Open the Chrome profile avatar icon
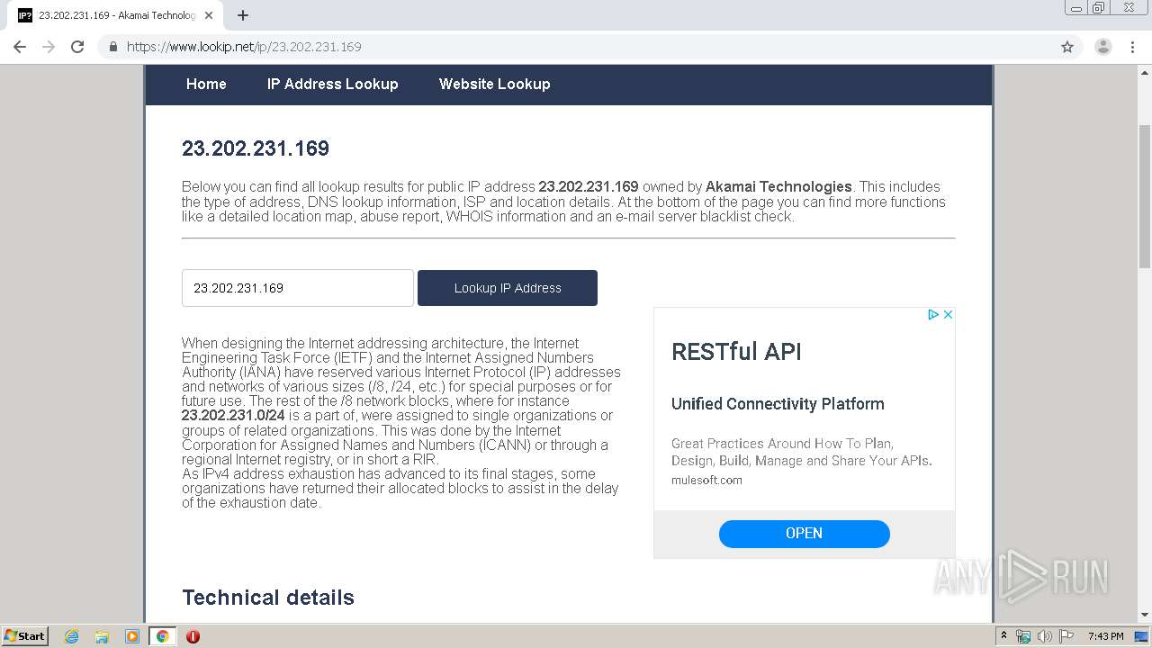This screenshot has width=1152, height=648. (x=1103, y=47)
